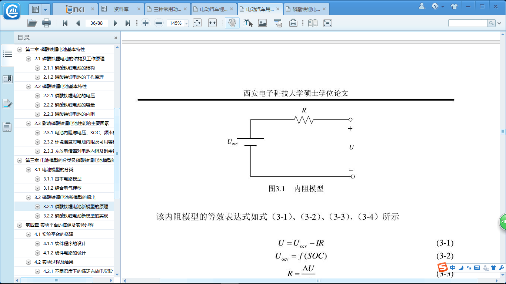Screen dimensions: 506x284
Task: Open the notes list sidebar panel
Action: point(7,127)
